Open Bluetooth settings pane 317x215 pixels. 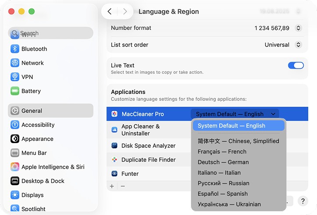pyautogui.click(x=50, y=49)
